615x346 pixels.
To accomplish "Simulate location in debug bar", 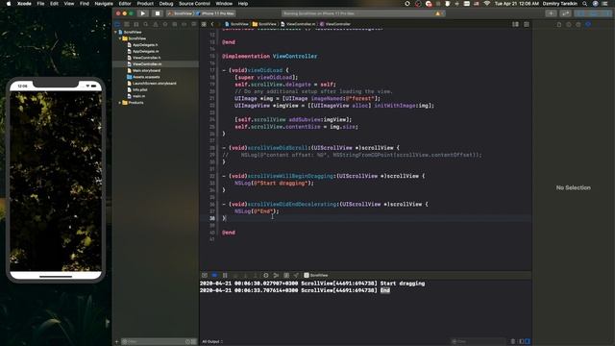I will [x=296, y=276].
